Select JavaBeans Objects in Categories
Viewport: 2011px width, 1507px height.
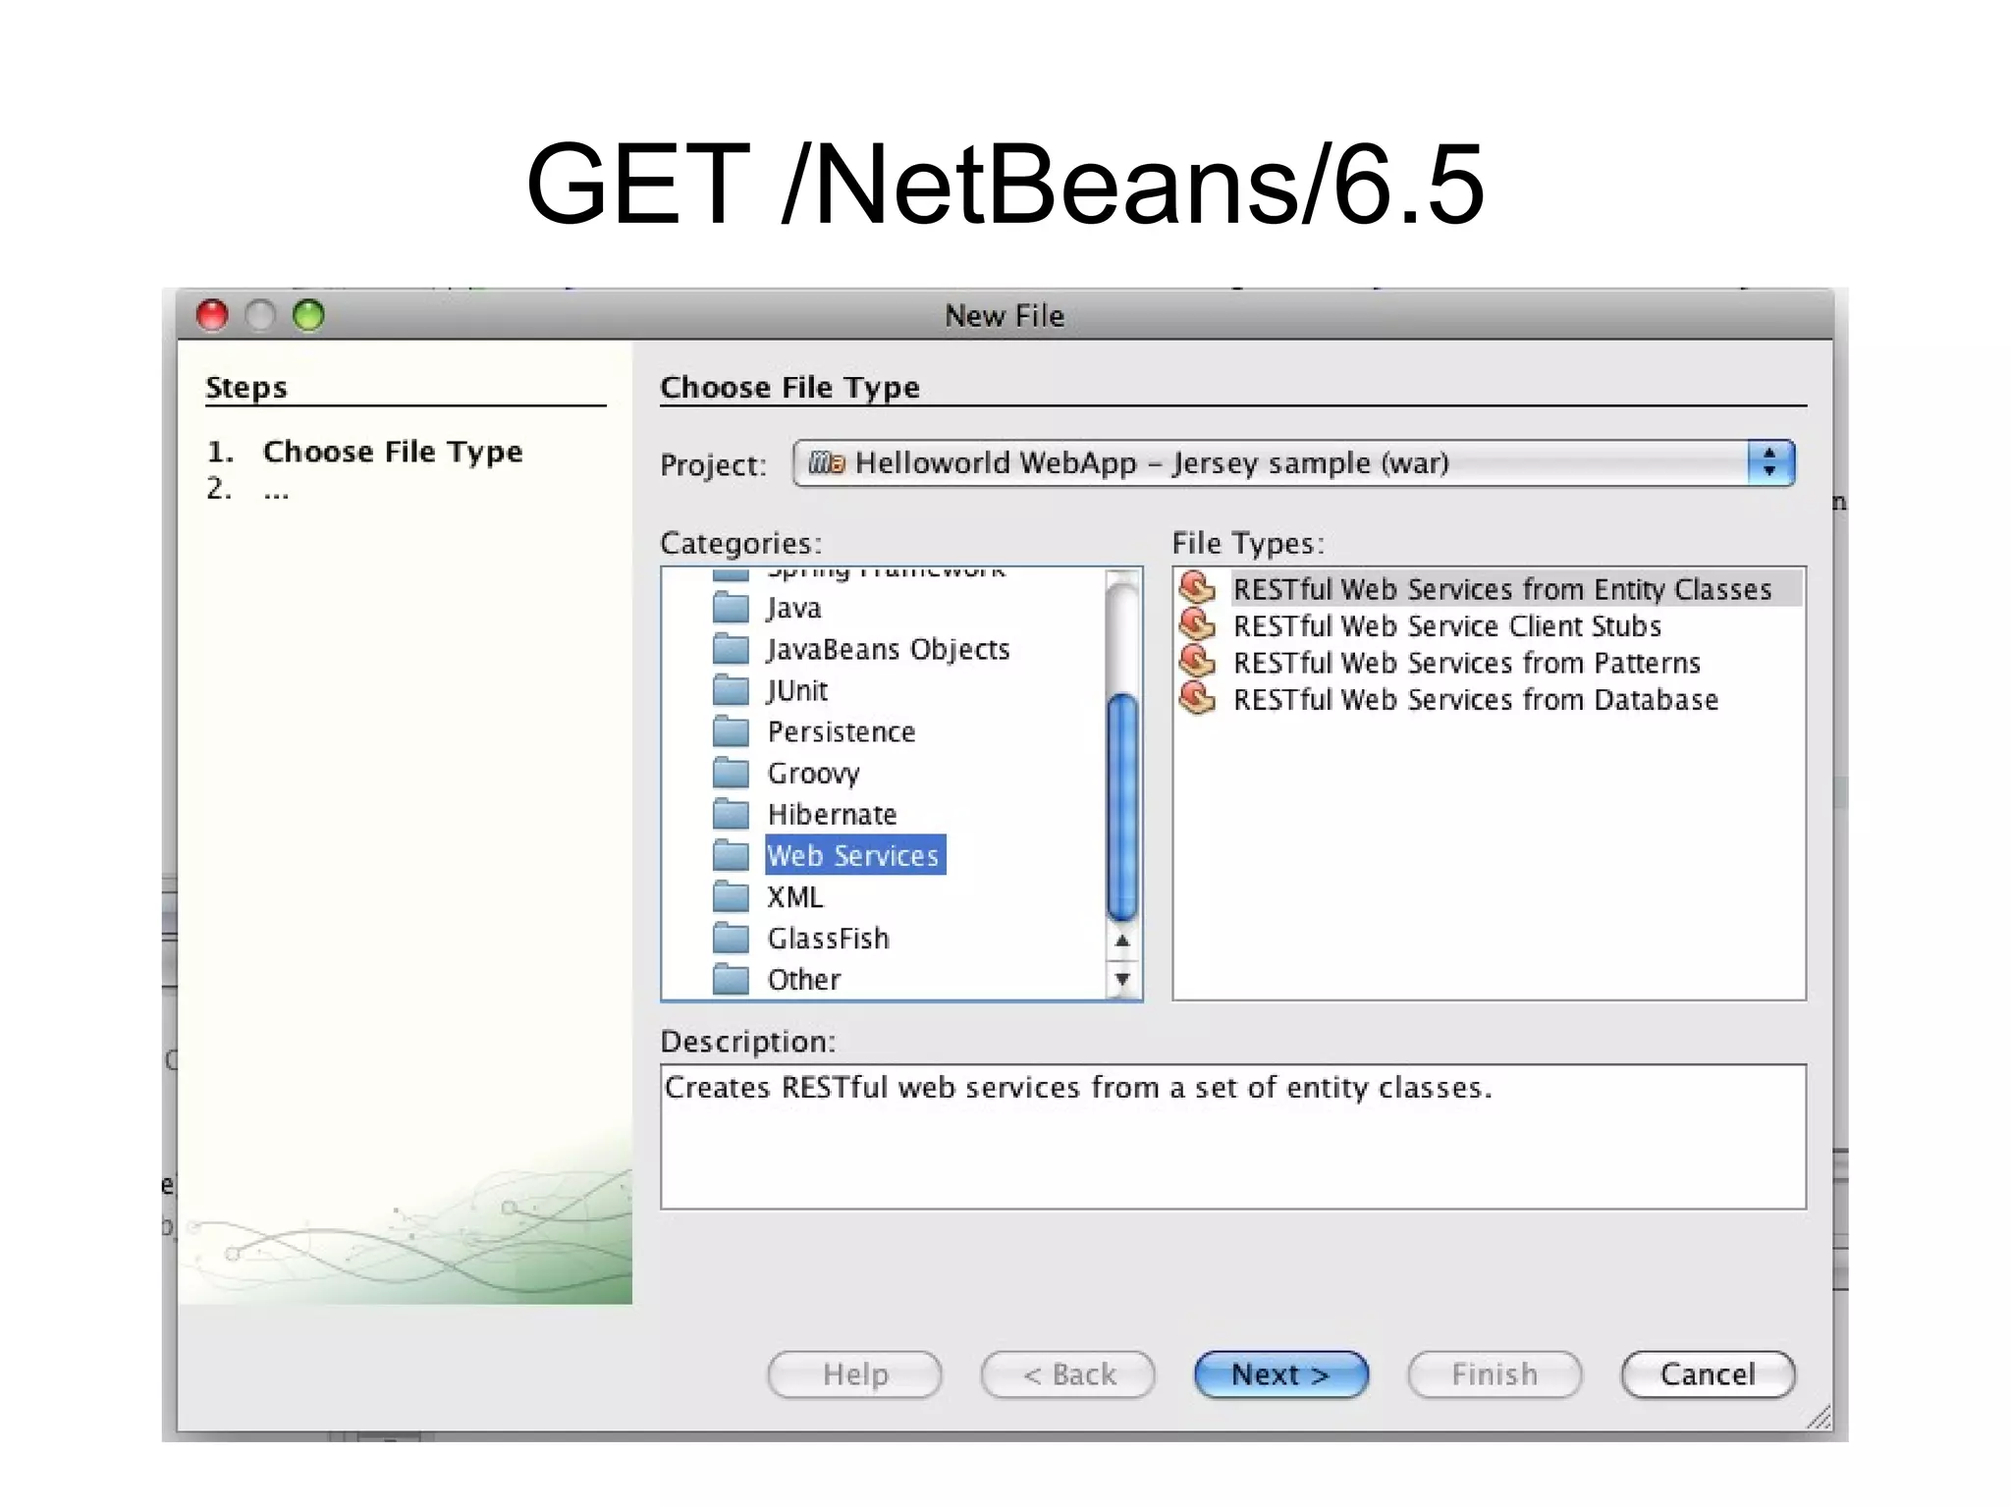[x=888, y=649]
